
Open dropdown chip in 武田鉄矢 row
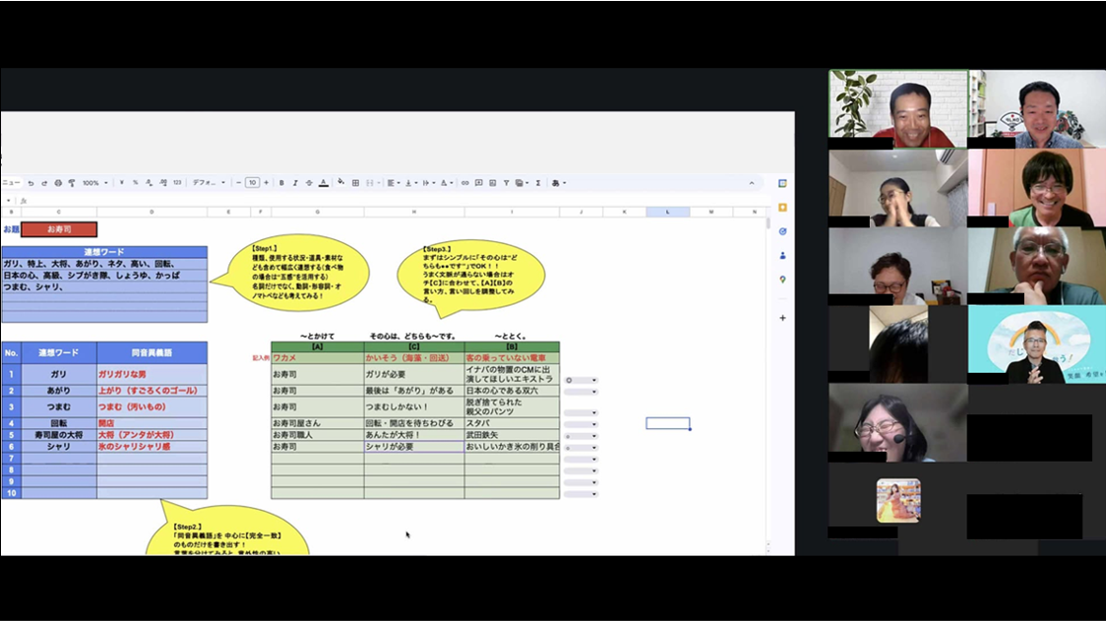(x=582, y=436)
